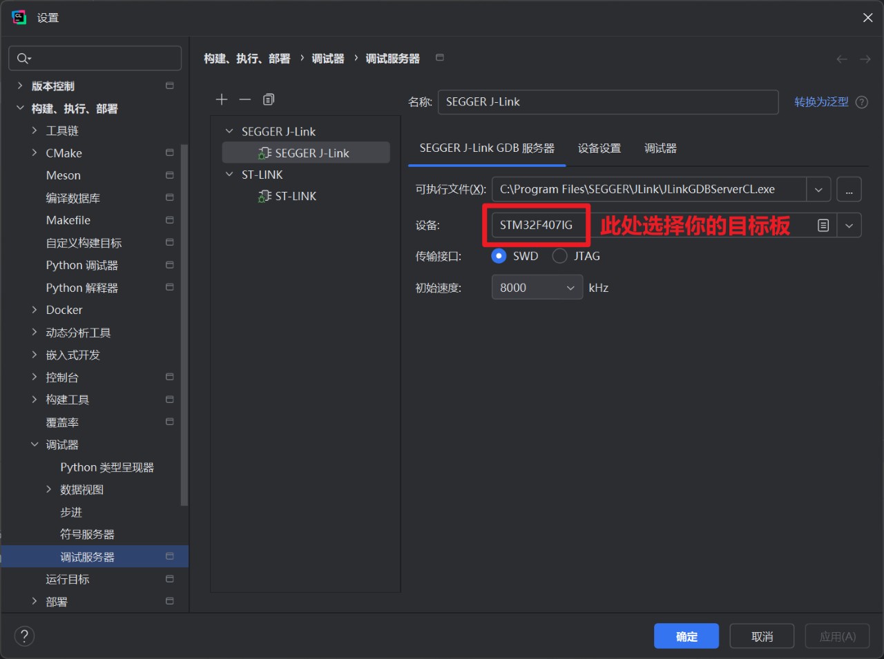This screenshot has height=659, width=884.
Task: Click project icon next to 构建工具
Action: 170,400
